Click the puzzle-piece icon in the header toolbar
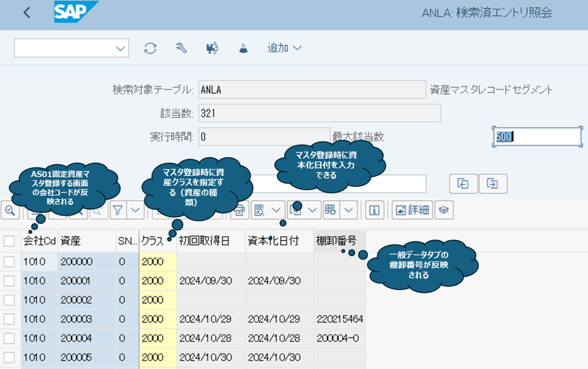 pos(212,48)
